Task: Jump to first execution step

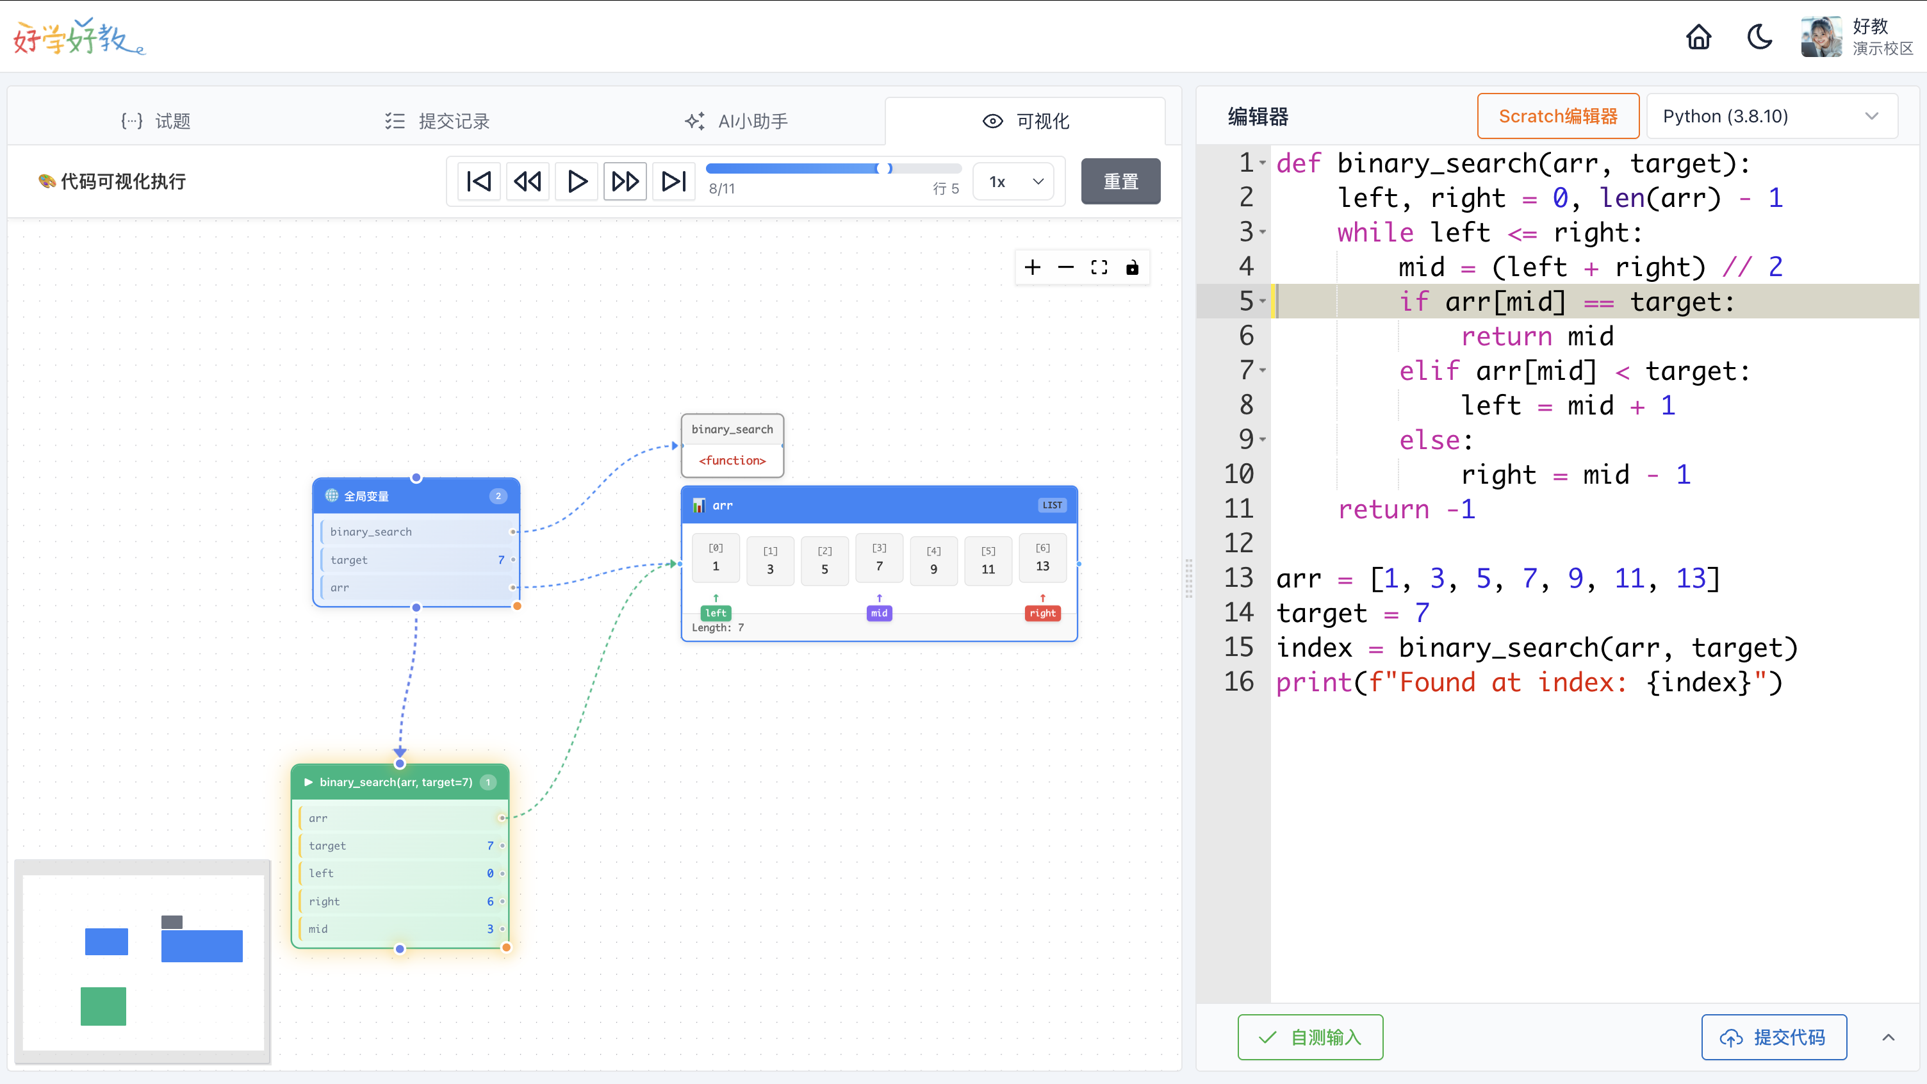Action: click(x=478, y=181)
